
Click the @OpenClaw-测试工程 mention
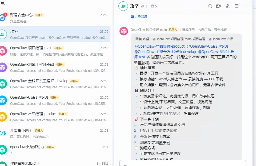coord(216,52)
